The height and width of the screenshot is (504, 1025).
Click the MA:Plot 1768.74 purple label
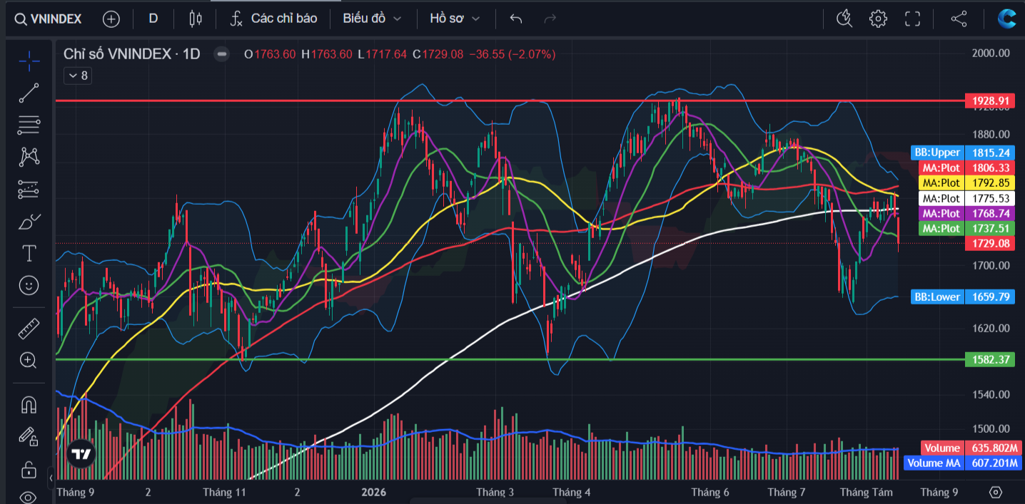click(x=966, y=213)
